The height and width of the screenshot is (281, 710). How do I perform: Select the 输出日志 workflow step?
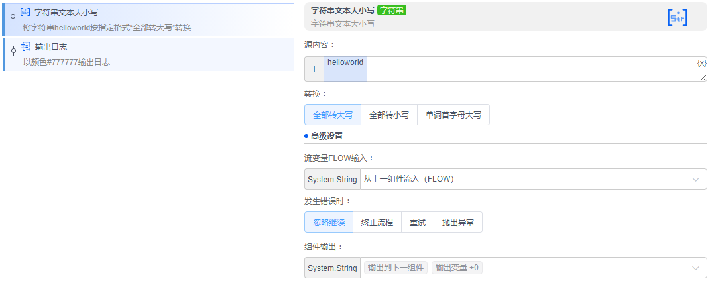click(149, 54)
